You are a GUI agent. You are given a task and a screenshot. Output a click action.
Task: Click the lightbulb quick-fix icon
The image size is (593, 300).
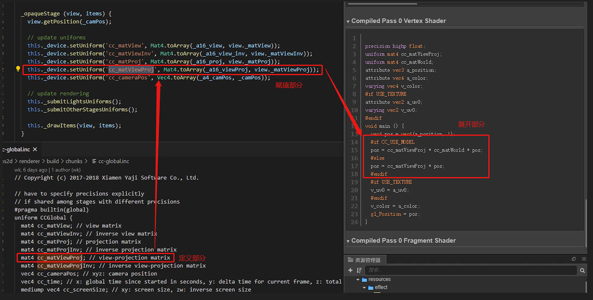pos(18,69)
